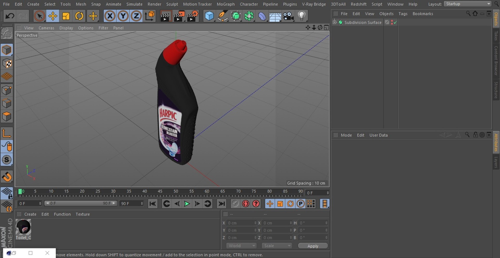Toggle the Coordinate System button

tap(150, 16)
